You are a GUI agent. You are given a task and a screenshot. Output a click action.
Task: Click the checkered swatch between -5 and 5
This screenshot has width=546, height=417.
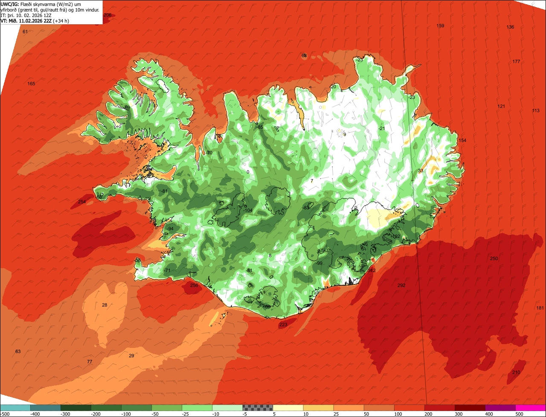(258, 408)
